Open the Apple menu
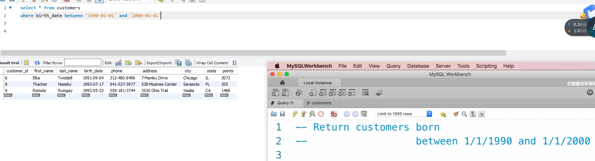Image resolution: width=595 pixels, height=161 pixels. coord(277,66)
